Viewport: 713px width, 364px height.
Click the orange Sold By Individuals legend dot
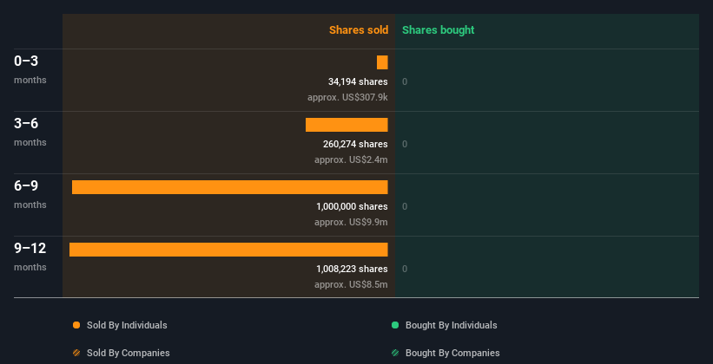pyautogui.click(x=76, y=325)
